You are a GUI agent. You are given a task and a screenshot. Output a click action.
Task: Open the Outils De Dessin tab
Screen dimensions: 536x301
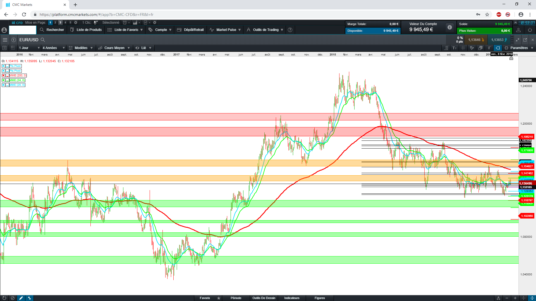click(x=264, y=298)
